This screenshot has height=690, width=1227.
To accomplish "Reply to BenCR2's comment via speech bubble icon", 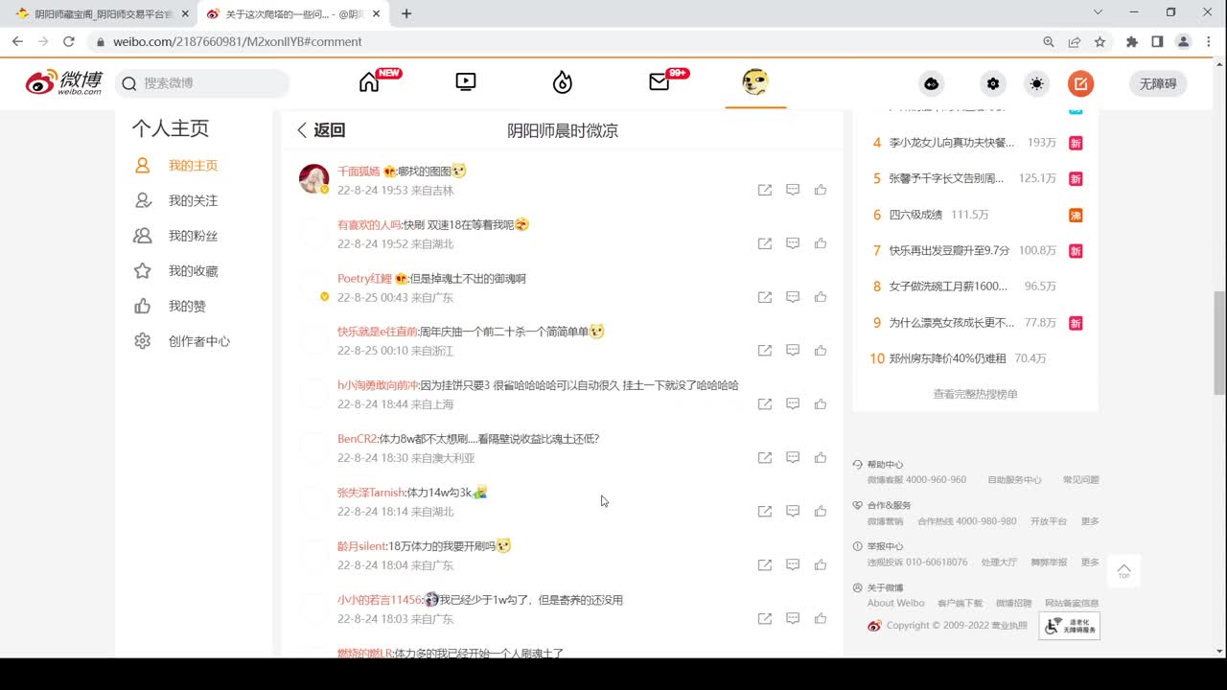I will (793, 457).
